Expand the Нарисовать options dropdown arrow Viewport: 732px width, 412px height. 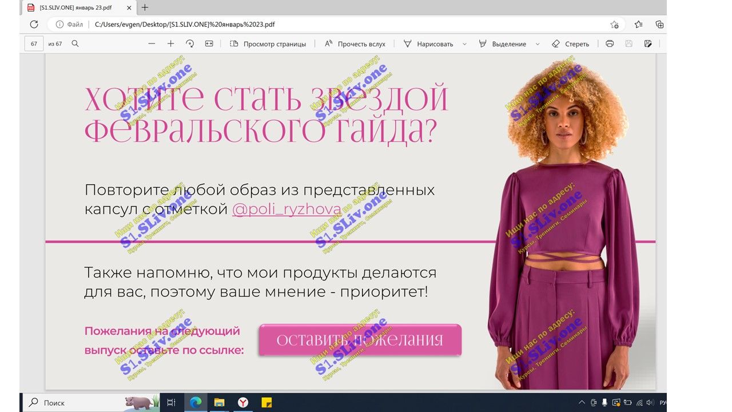pyautogui.click(x=464, y=43)
